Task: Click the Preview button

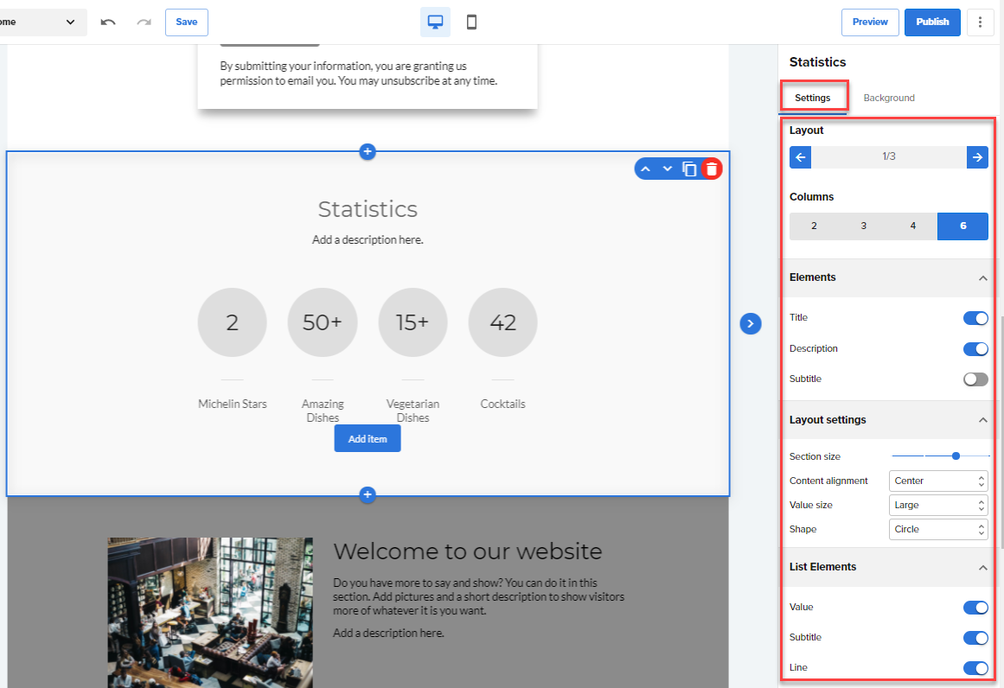Action: click(x=870, y=22)
